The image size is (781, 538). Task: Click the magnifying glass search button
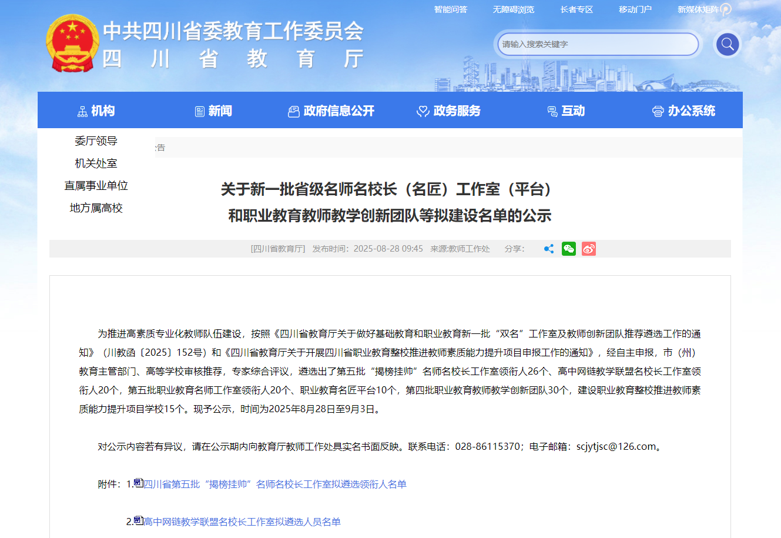(x=727, y=44)
